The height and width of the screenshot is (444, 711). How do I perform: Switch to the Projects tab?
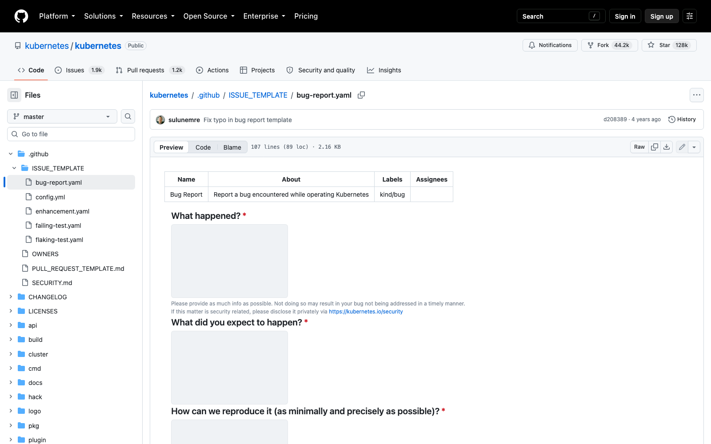tap(257, 70)
